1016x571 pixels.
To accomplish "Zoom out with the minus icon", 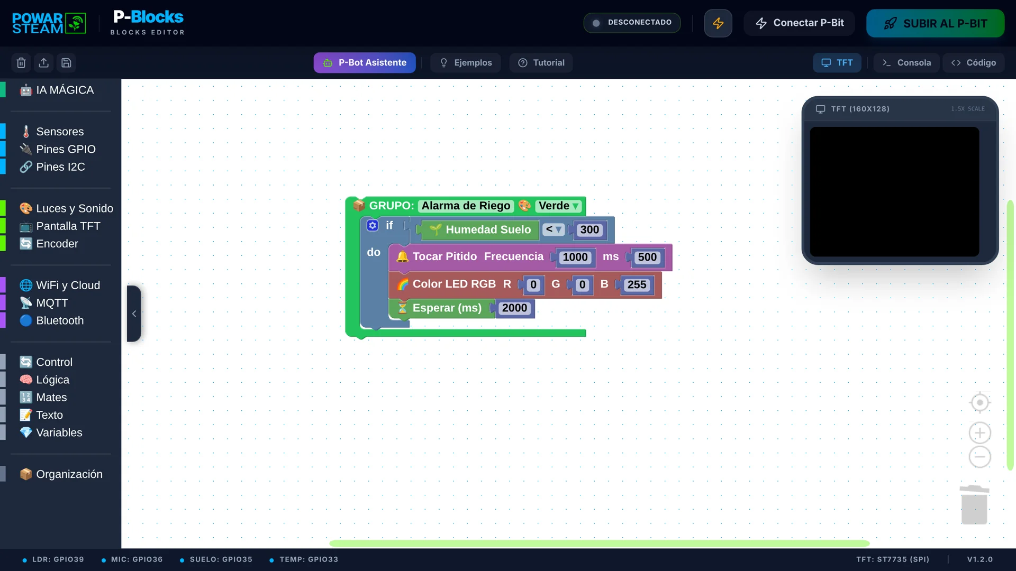I will click(979, 457).
